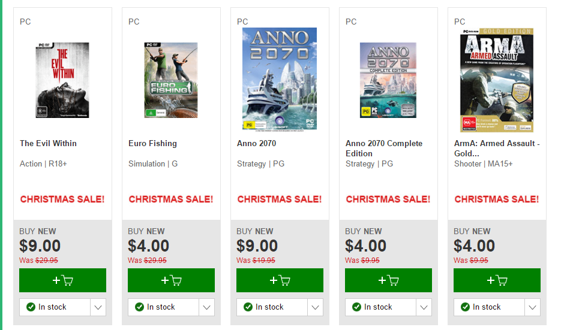
Task: Expand stock dropdown for The Evil Within
Action: [x=98, y=307]
